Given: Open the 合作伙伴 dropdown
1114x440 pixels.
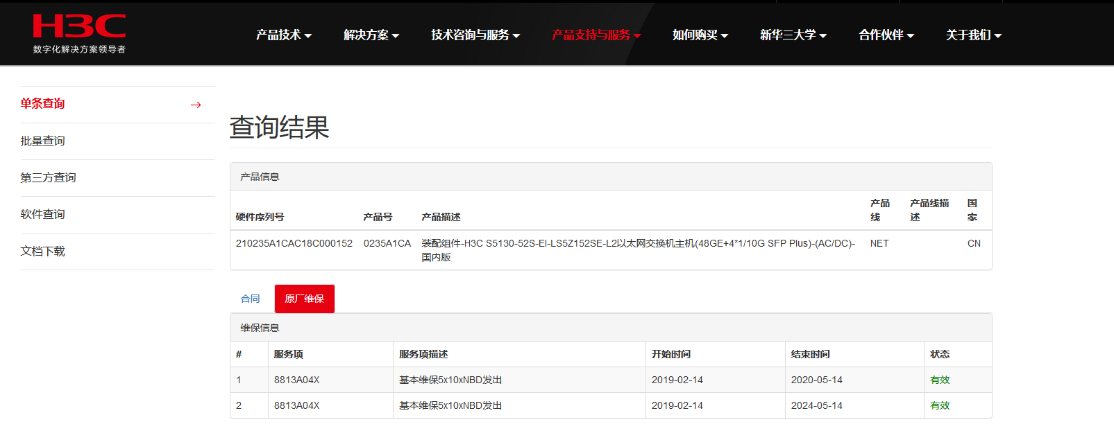Looking at the screenshot, I should click(x=886, y=35).
